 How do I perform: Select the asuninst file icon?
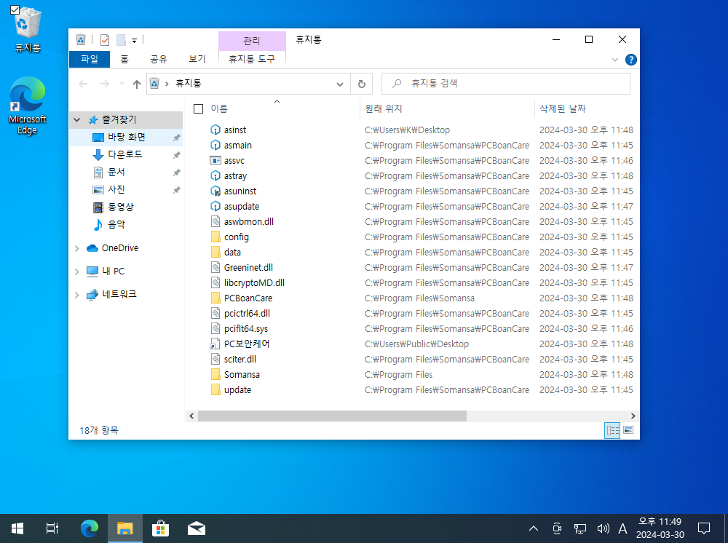[215, 191]
